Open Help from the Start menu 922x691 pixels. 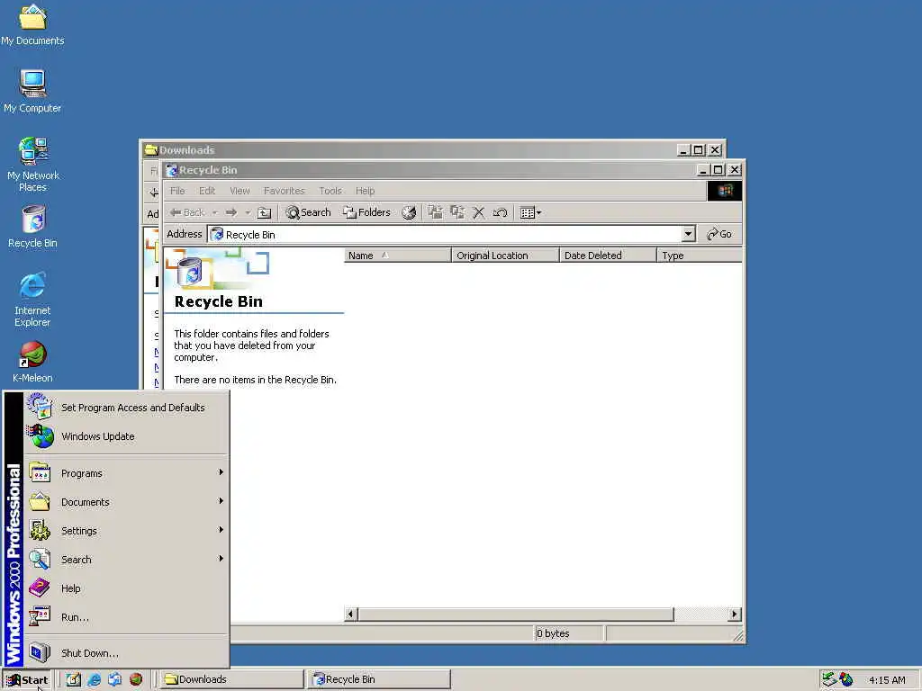tap(126, 588)
